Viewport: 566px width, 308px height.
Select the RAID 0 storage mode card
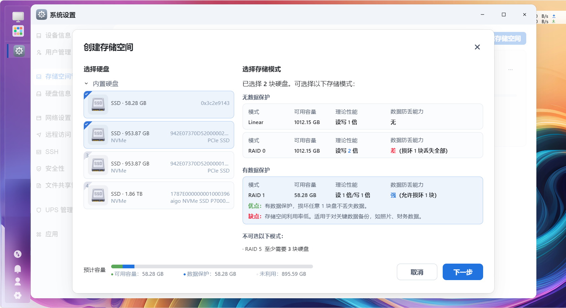pyautogui.click(x=363, y=145)
